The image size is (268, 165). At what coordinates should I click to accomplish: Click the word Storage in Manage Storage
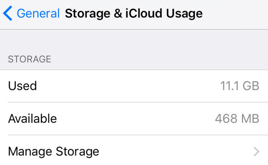(x=77, y=152)
